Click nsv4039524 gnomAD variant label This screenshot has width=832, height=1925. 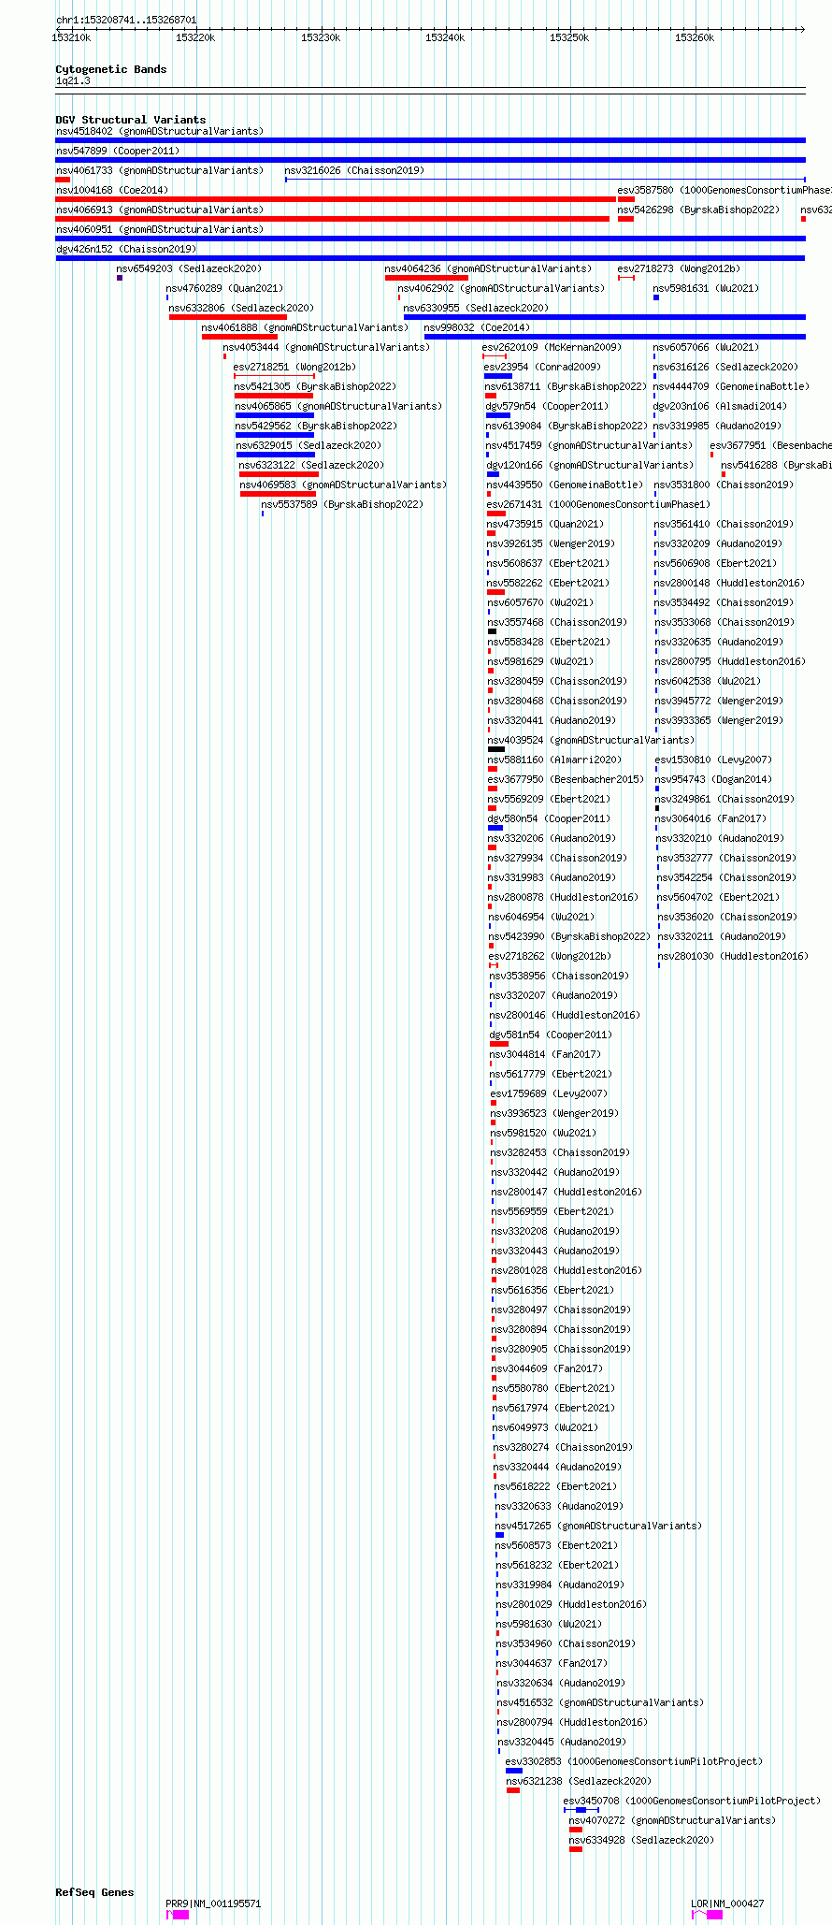tap(591, 740)
